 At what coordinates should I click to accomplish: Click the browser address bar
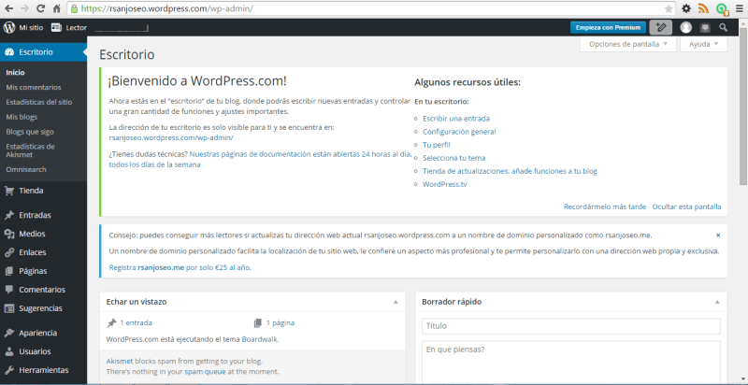[371, 8]
